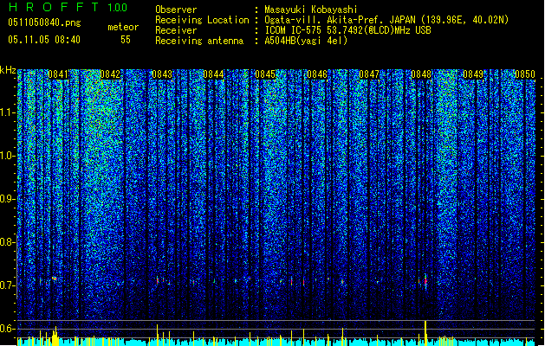Click the 'Observer' field label

[176, 10]
